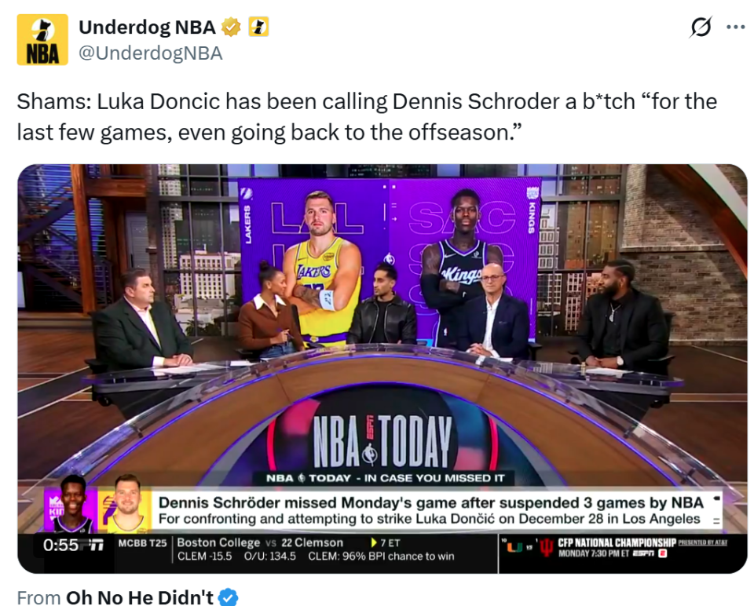Click the Underdog affiliate badge icon
Screen dimensions: 754x606
258,27
